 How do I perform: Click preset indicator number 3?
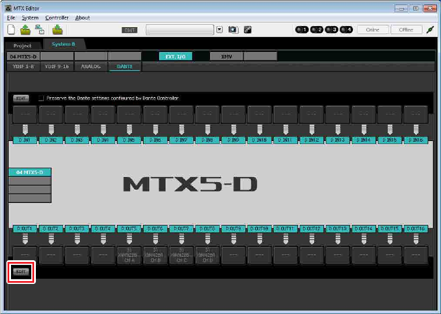(x=331, y=29)
